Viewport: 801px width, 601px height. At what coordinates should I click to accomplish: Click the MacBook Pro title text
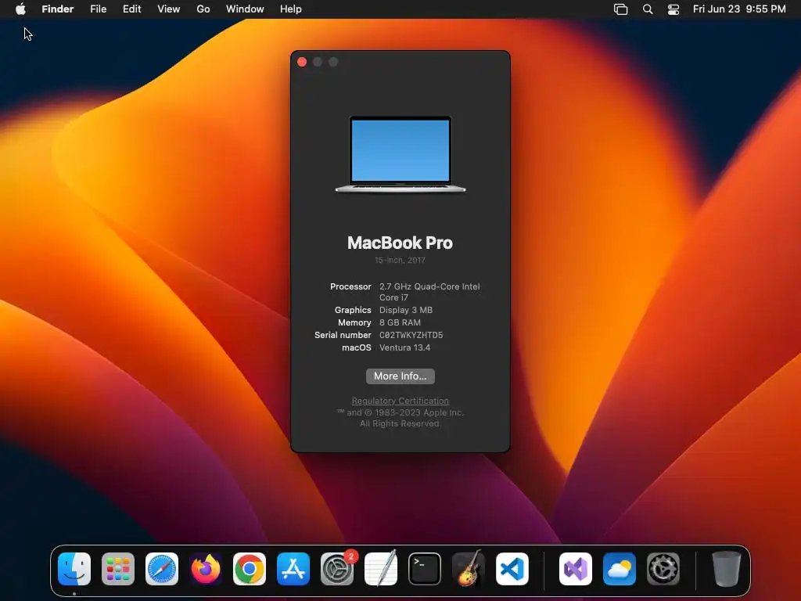tap(400, 243)
